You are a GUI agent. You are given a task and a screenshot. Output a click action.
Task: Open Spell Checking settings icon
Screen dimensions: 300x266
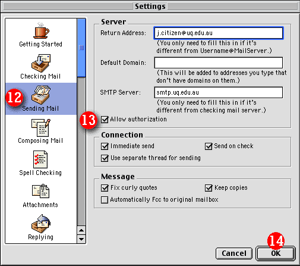40,159
